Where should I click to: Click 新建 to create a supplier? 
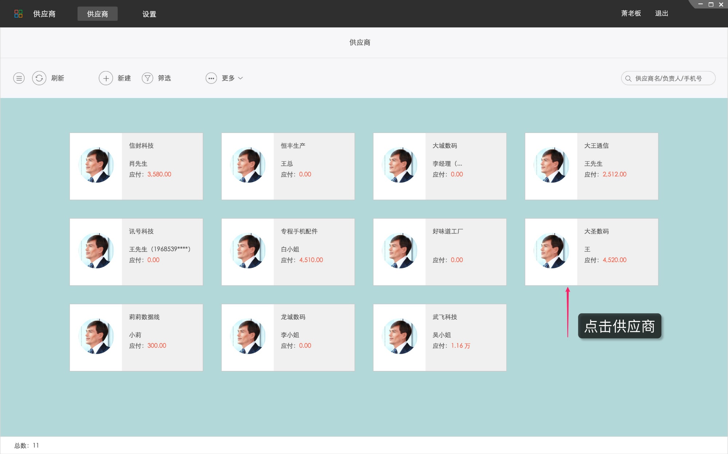pos(124,78)
